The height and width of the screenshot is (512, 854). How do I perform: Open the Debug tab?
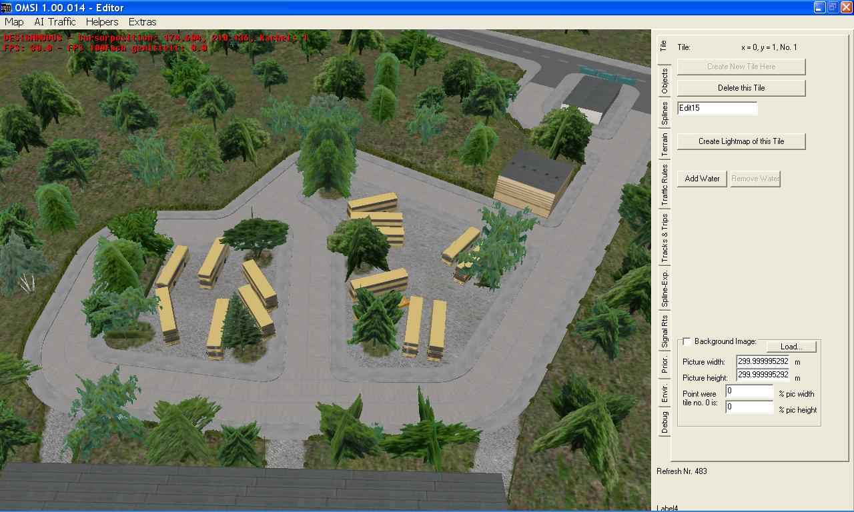[x=664, y=423]
